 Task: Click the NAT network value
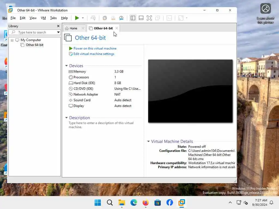pos(117,94)
